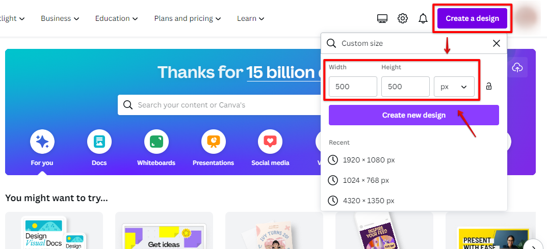Close the custom size panel
The height and width of the screenshot is (249, 547).
tap(497, 43)
